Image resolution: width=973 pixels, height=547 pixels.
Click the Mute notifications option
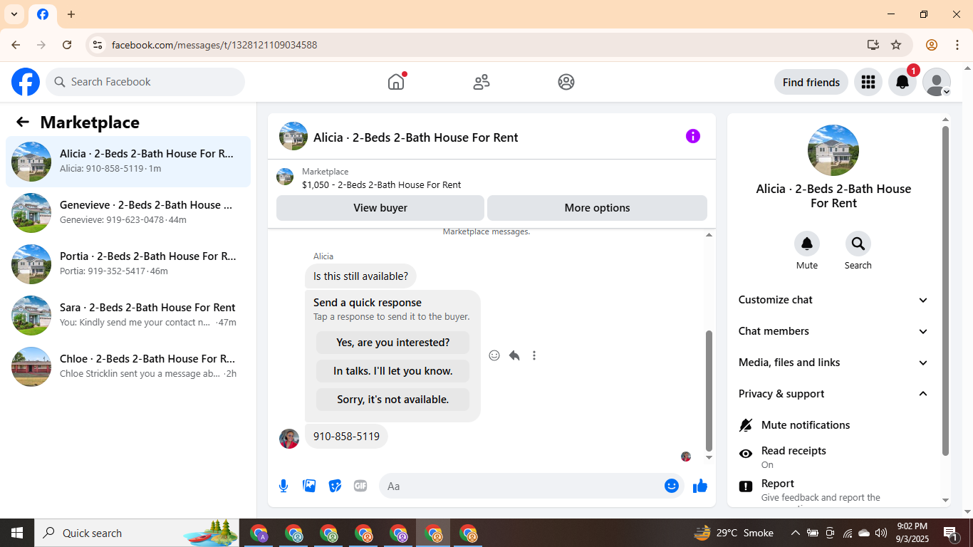tap(833, 425)
